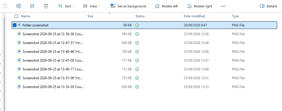Click sync status icon in 712 KB row
Screen dimensions: 282x111
click(x=137, y=69)
